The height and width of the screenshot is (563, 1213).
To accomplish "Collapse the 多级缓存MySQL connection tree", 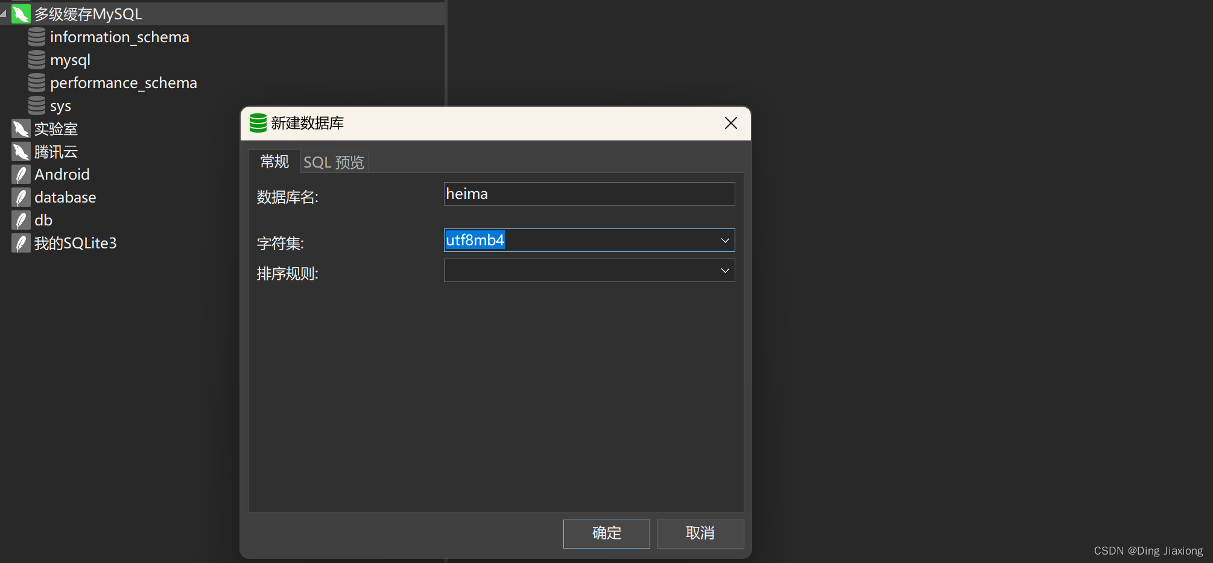I will coord(4,13).
